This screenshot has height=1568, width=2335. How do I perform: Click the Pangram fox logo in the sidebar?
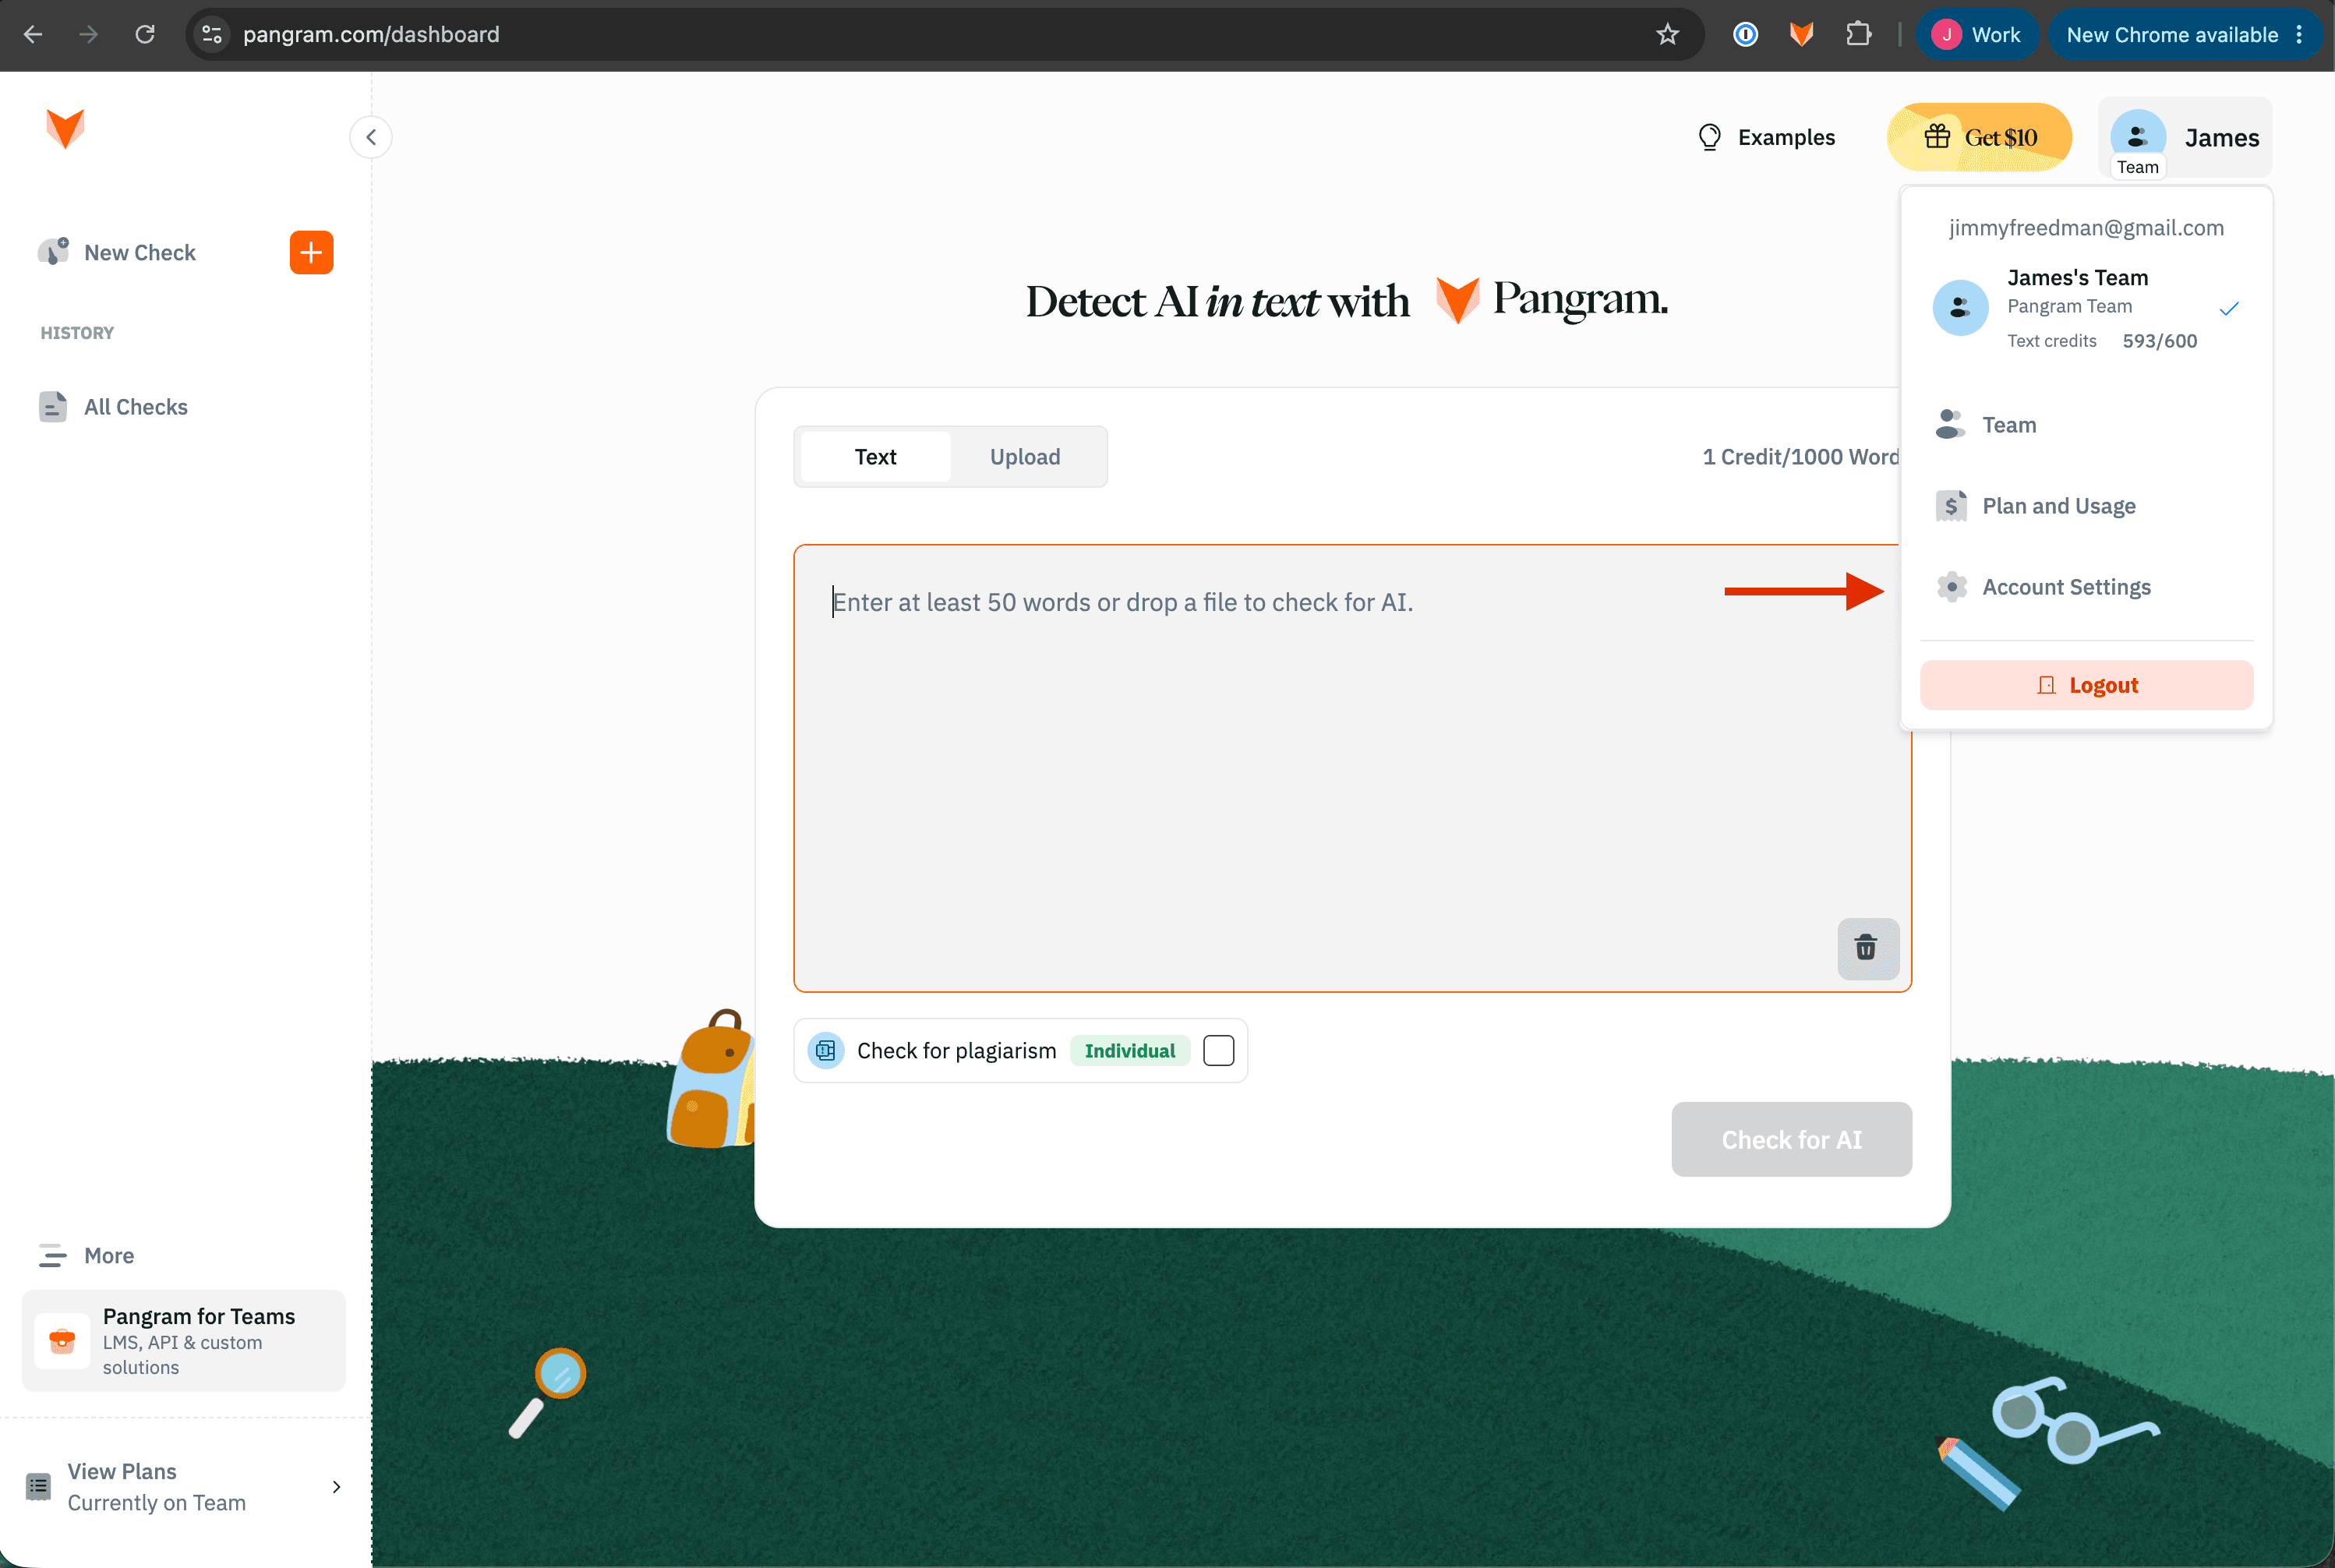click(66, 129)
